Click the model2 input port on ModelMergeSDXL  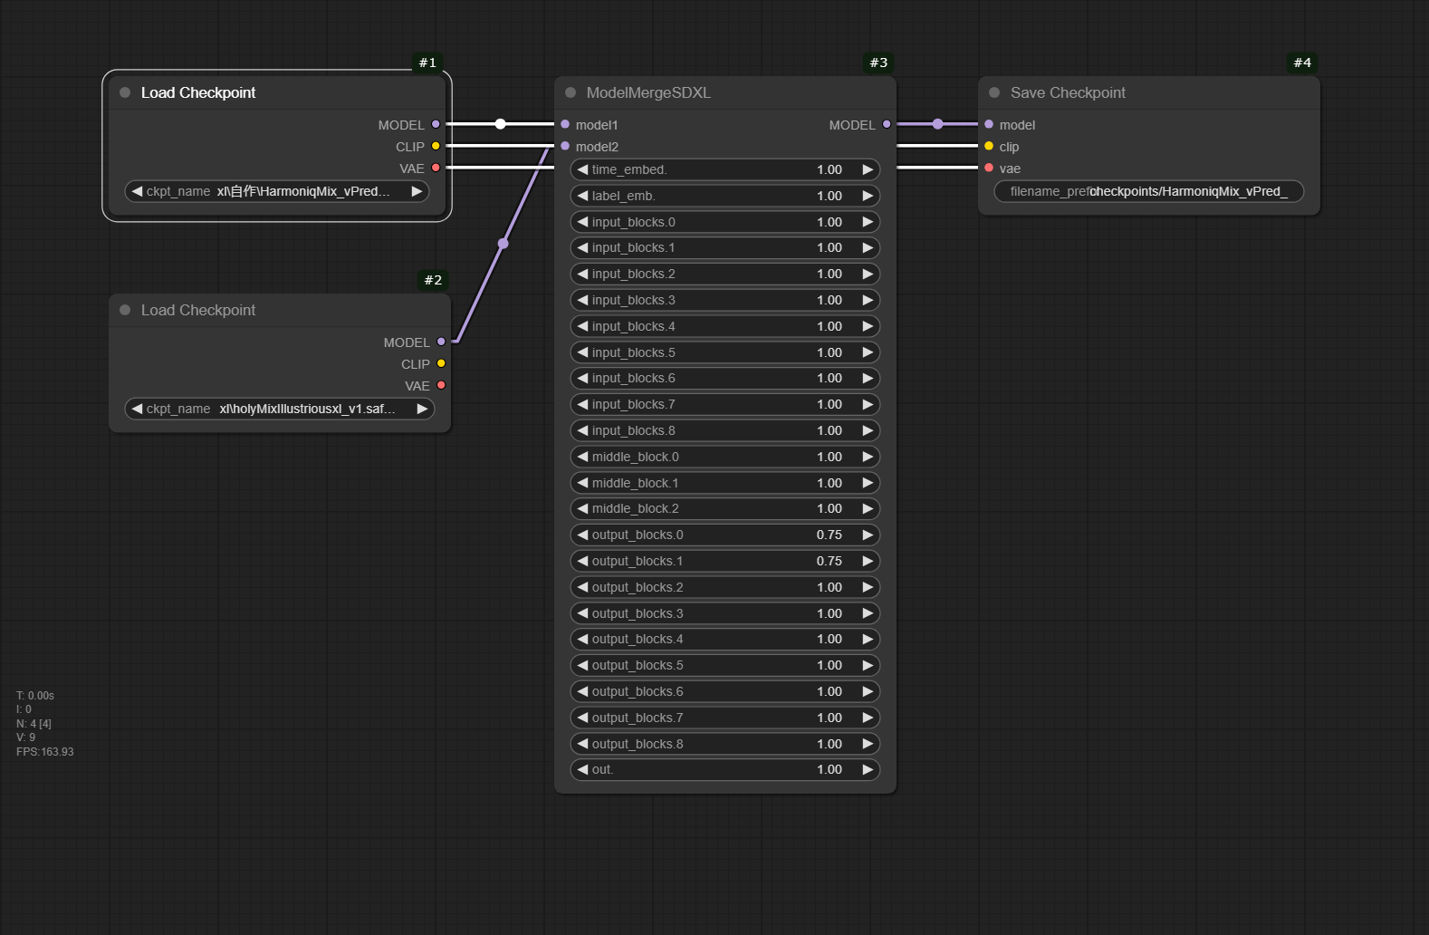tap(565, 146)
